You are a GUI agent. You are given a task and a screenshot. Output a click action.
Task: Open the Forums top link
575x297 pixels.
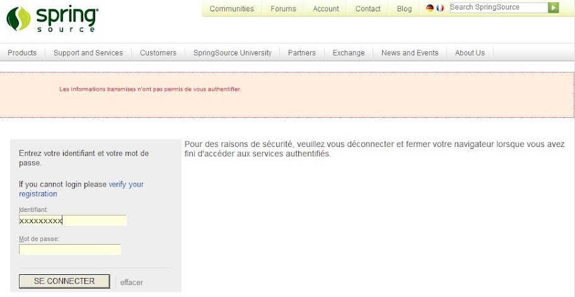[x=283, y=9]
